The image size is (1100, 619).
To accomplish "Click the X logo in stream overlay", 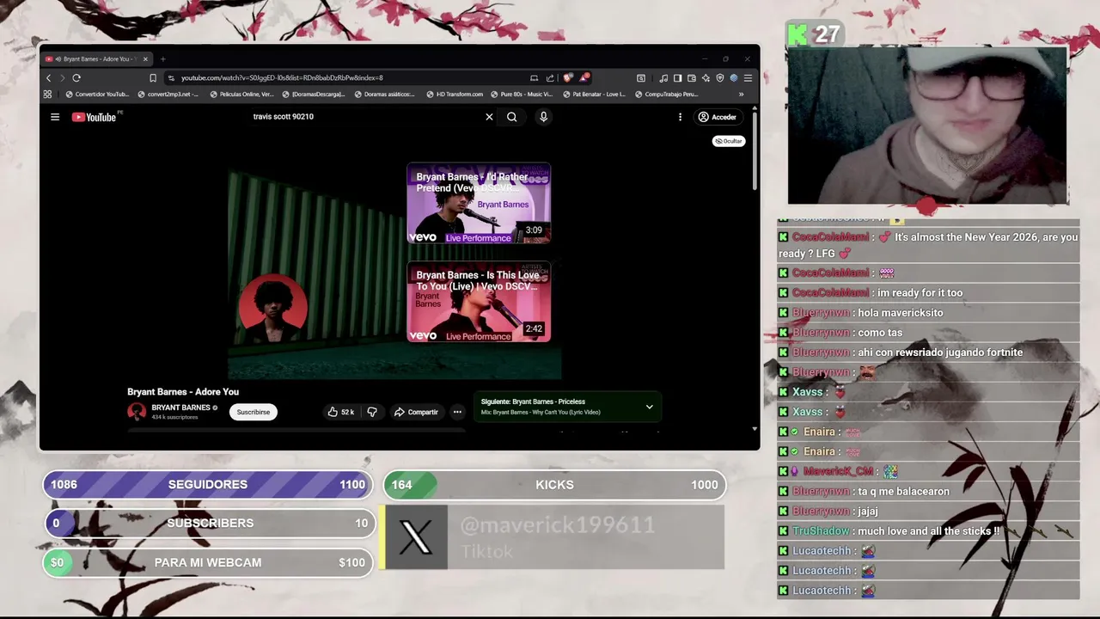I will 416,537.
